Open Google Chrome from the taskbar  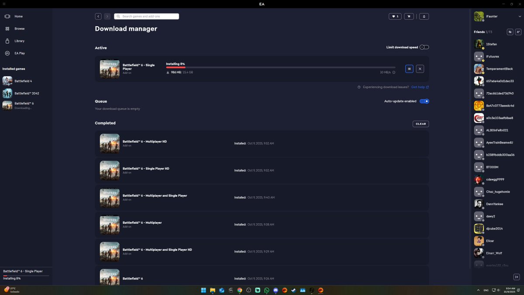click(240, 290)
